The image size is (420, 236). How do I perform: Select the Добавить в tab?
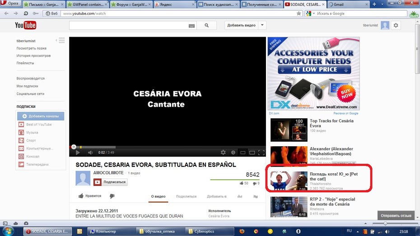217,196
